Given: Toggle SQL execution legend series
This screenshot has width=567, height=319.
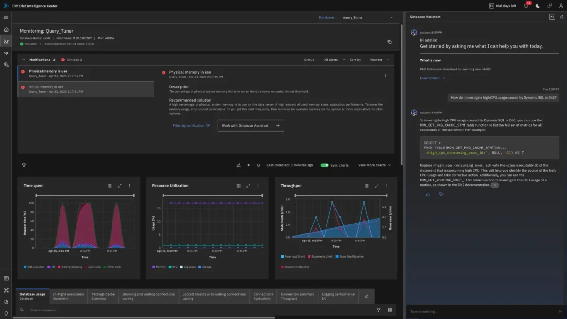Looking at the screenshot, I should tap(34, 267).
